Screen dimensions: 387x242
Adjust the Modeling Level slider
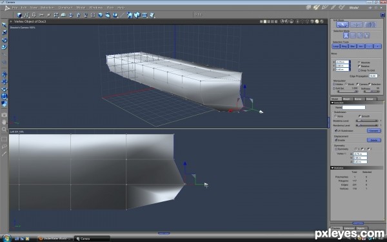366,121
